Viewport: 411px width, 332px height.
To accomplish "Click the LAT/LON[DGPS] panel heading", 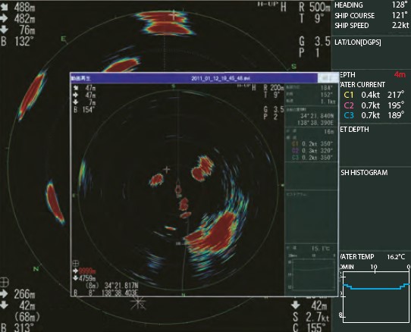I will (x=358, y=42).
